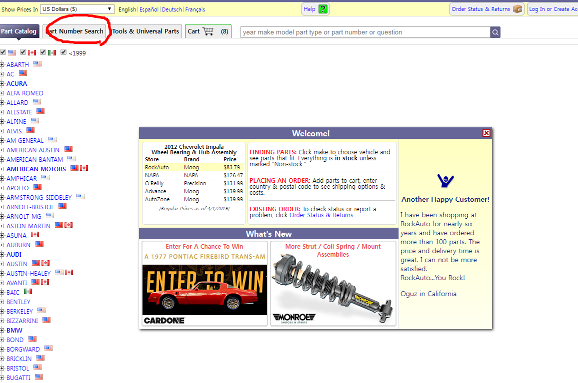Viewport: 578px width, 383px height.
Task: Click the happy customer figure icon
Action: pos(445,181)
